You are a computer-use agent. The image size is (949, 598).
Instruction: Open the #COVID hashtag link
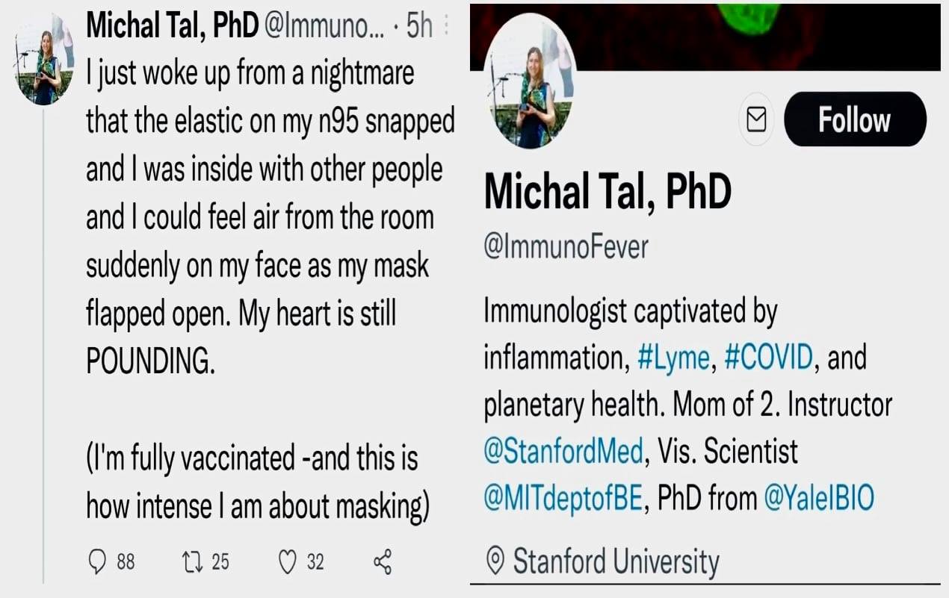pos(767,358)
